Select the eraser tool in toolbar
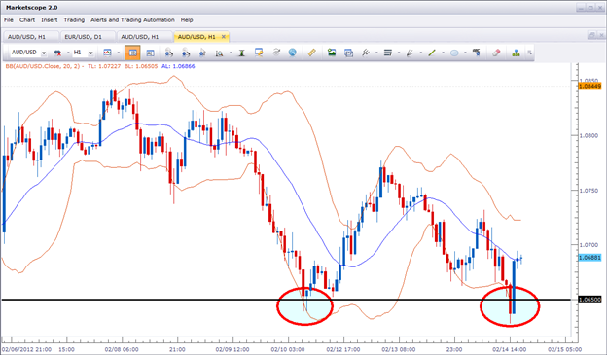607x355 pixels. point(496,53)
